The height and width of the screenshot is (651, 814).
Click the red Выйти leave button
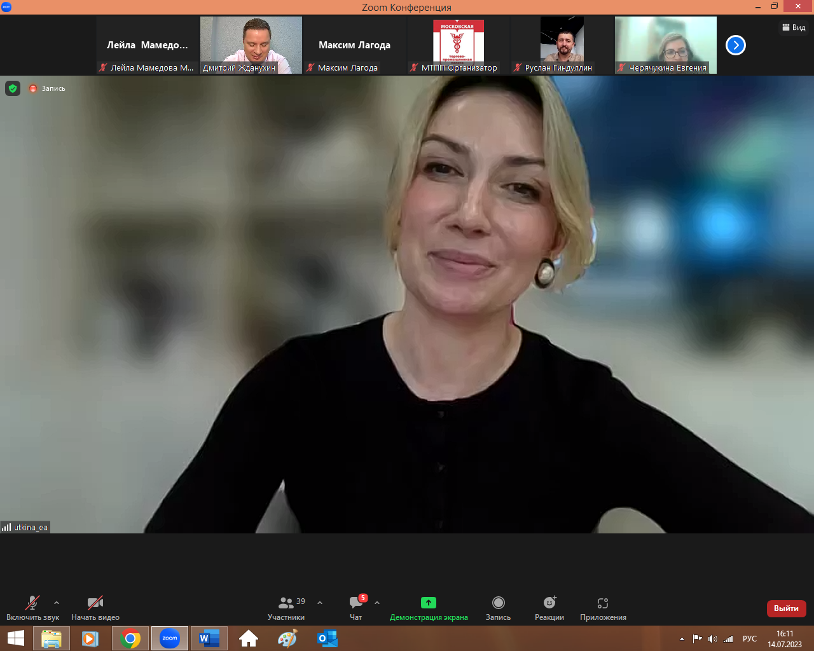(786, 608)
